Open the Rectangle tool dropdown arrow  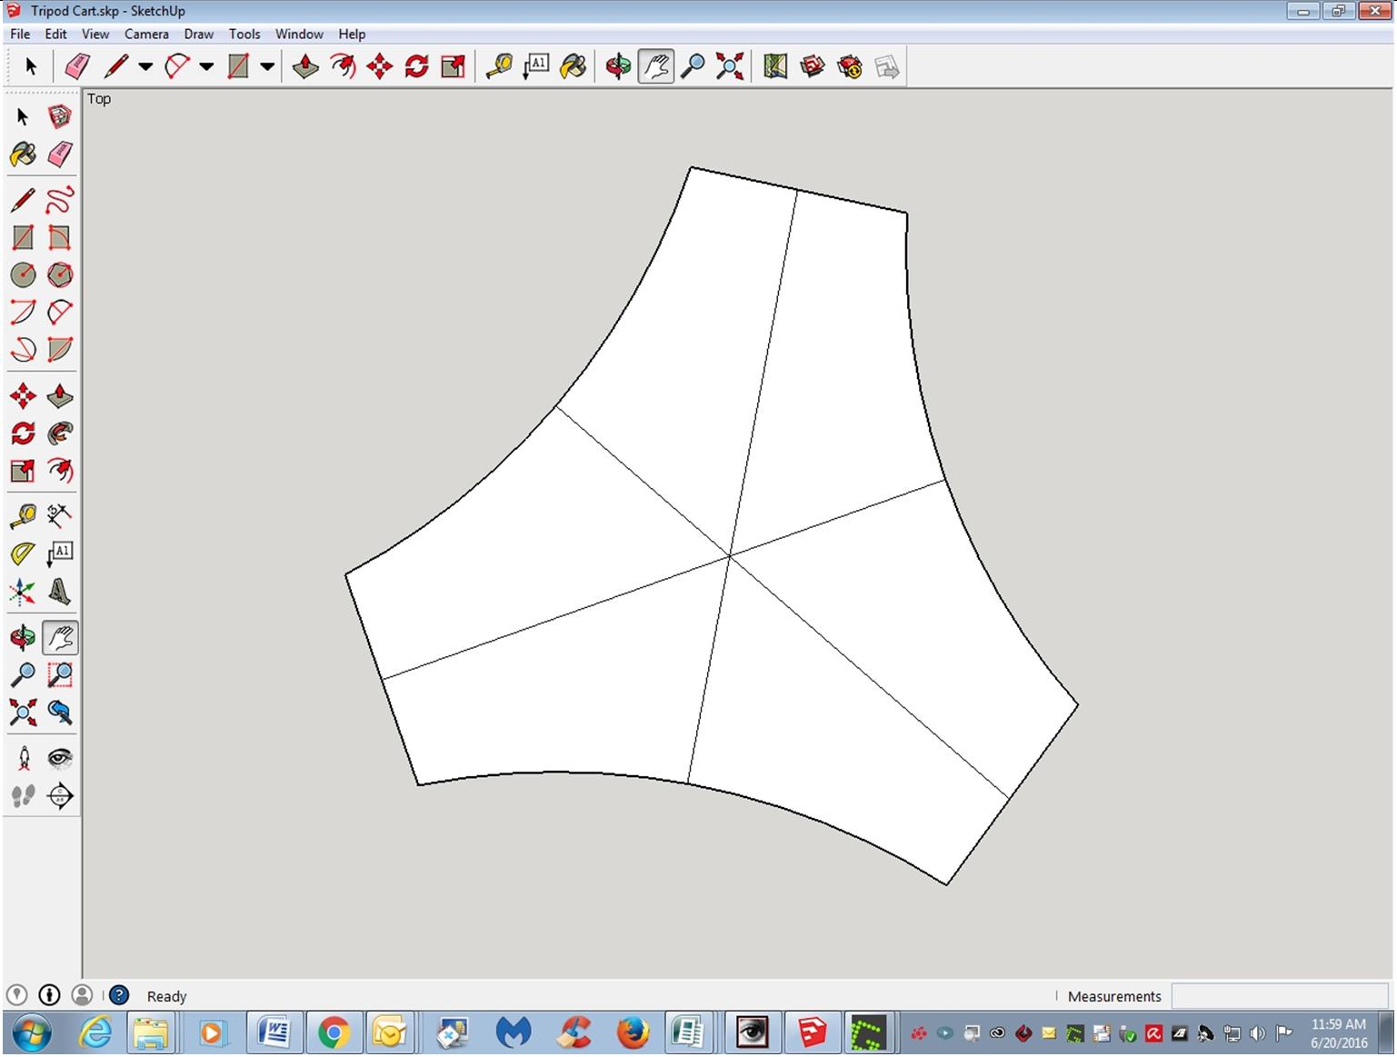click(266, 65)
